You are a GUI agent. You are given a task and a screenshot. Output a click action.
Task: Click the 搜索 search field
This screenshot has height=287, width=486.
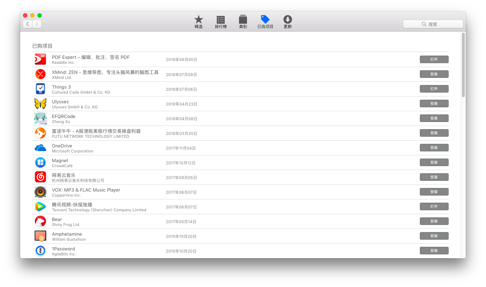(433, 24)
